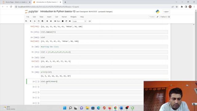The image size is (197, 111).
Task: Open the File menu
Action: point(28,17)
